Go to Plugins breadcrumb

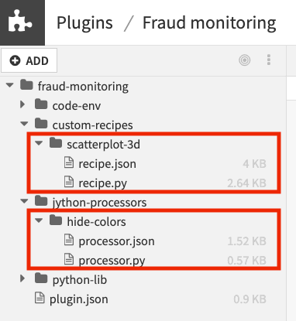point(84,23)
